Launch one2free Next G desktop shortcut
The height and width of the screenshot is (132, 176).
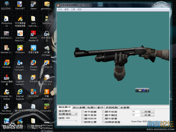pos(20,36)
